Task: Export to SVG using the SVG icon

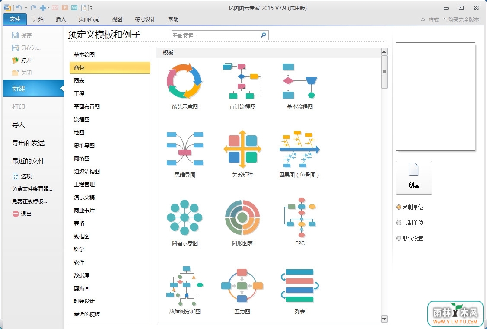Action: tap(74, 8)
